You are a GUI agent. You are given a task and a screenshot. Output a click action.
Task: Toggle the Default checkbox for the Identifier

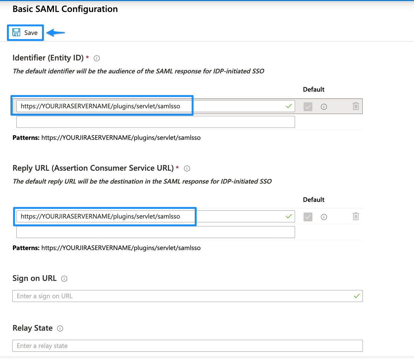(x=308, y=107)
